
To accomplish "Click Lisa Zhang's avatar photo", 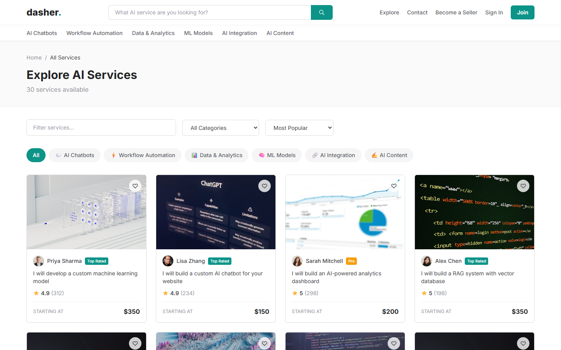I will [x=168, y=261].
